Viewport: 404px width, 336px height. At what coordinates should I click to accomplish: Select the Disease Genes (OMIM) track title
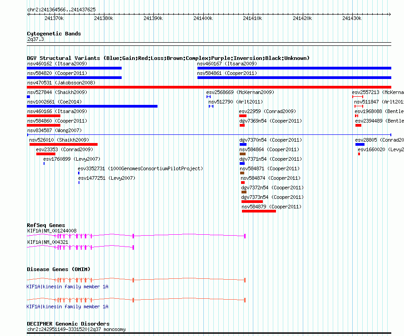coord(59,269)
